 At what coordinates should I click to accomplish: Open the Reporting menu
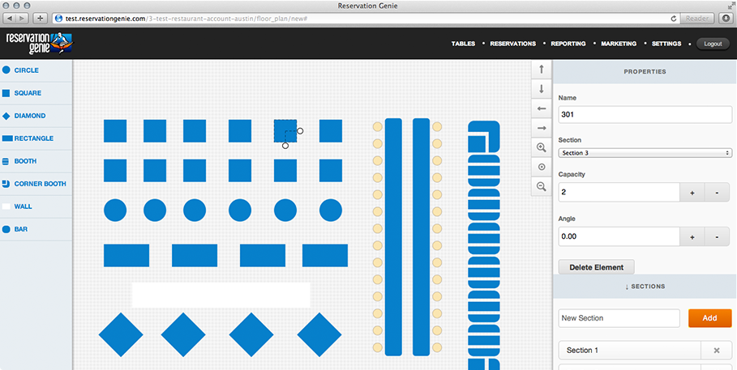click(x=568, y=44)
